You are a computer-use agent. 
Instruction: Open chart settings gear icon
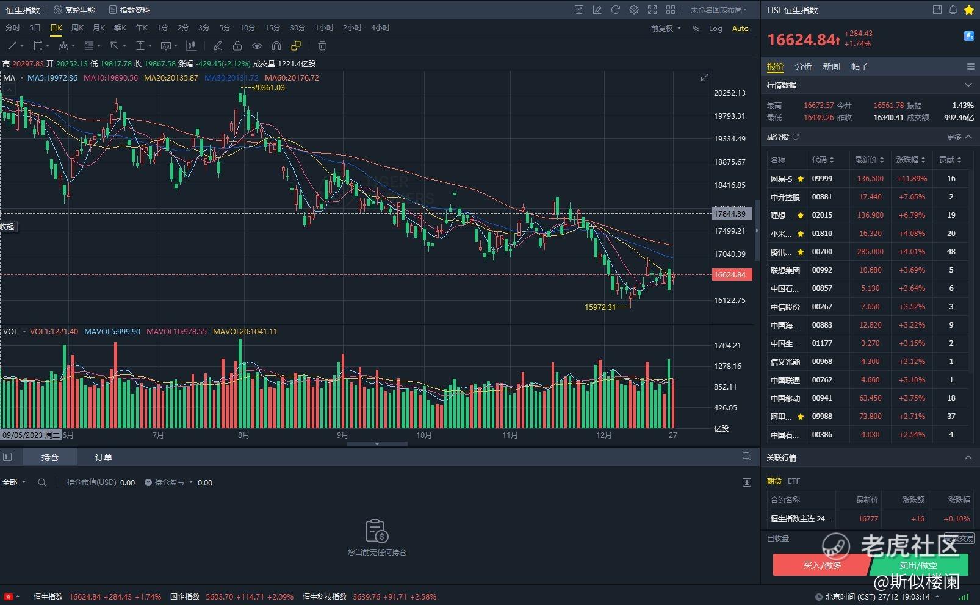634,10
